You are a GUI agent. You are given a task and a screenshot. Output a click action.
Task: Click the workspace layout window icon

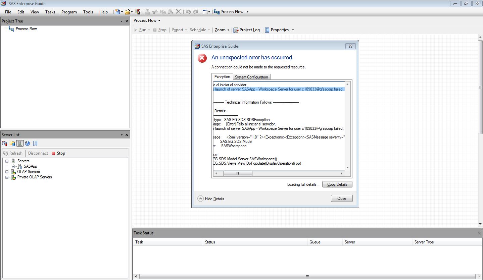(205, 12)
